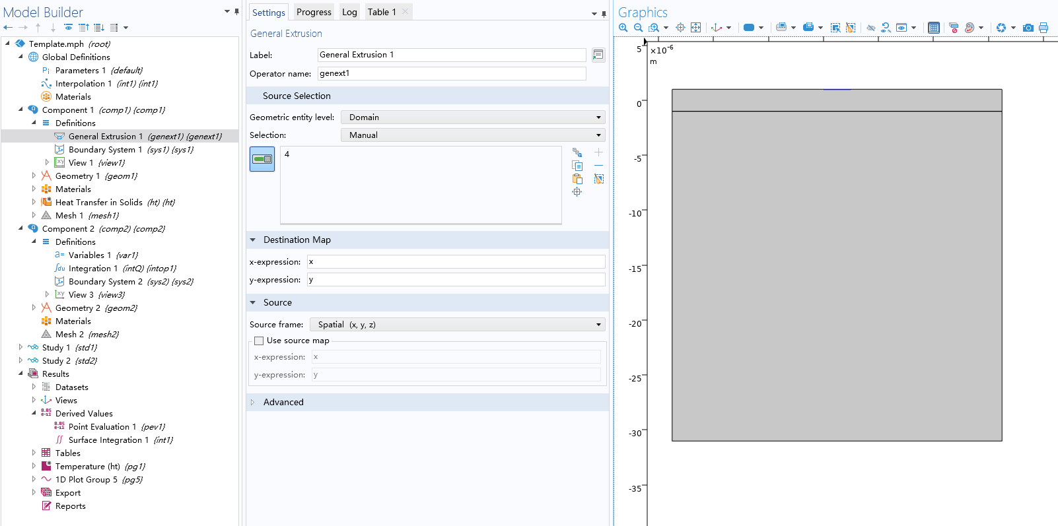Image resolution: width=1058 pixels, height=526 pixels.
Task: Click the Hide for Geometry crossed-eye icon
Action: coord(871,28)
